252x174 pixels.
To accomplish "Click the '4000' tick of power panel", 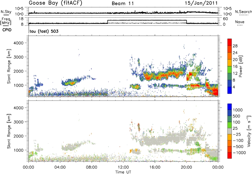I will coord(18,43).
